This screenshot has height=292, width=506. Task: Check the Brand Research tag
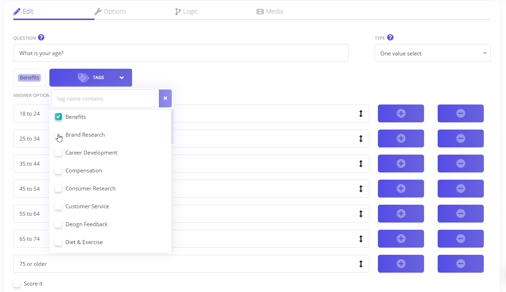click(x=58, y=135)
